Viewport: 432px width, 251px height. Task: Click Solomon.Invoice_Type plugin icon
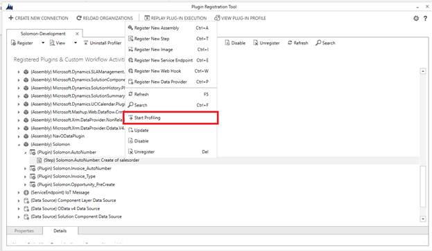click(33, 176)
